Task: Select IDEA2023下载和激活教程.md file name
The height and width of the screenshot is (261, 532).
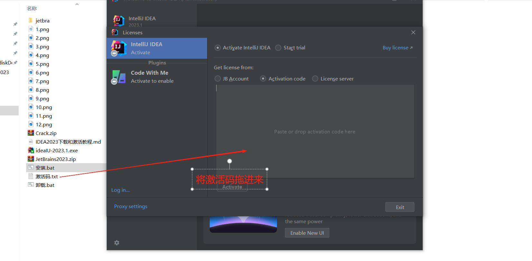Action: [x=68, y=142]
